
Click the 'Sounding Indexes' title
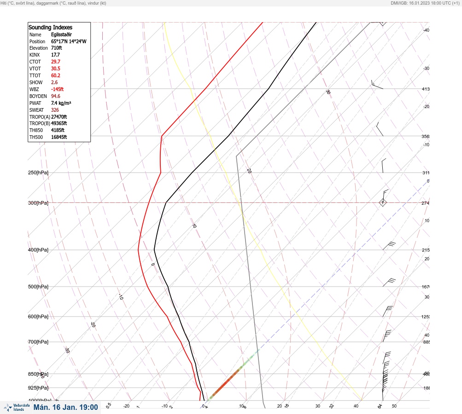coord(50,27)
